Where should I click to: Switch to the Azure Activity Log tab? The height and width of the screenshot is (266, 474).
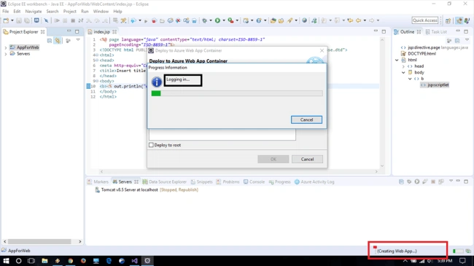click(x=314, y=181)
